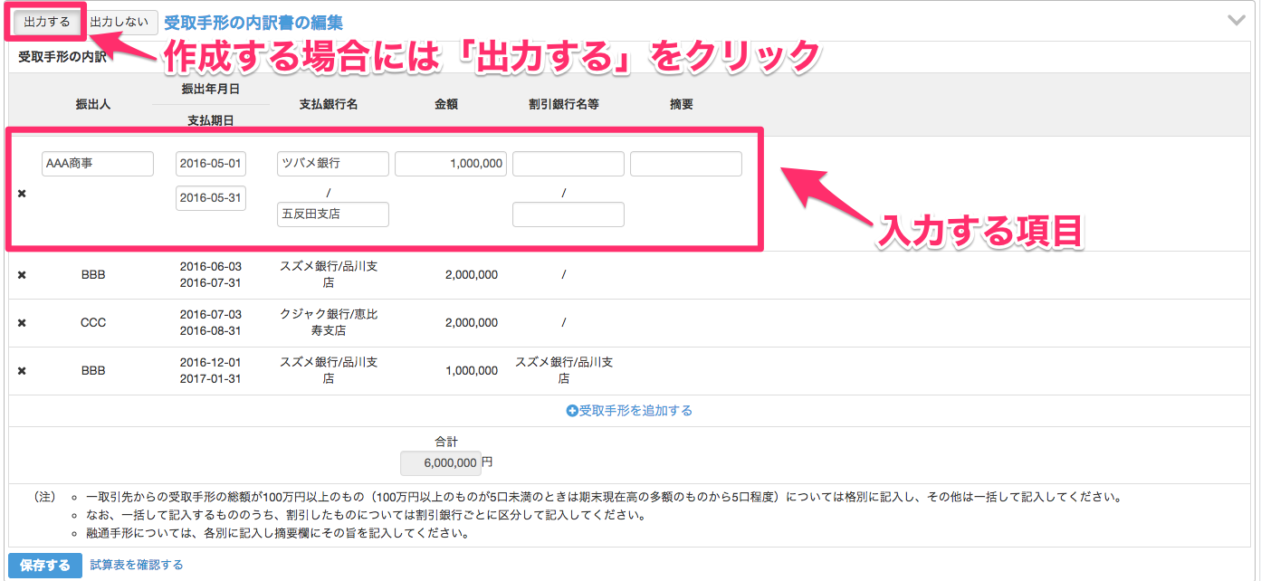Click the empty 摘要 input field
1261x581 pixels.
coord(686,164)
